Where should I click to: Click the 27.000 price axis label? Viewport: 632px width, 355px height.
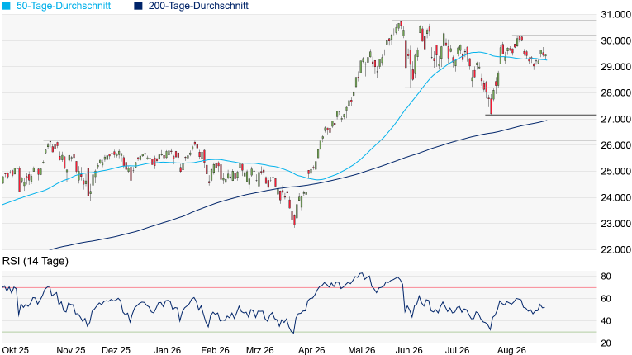[x=615, y=119]
